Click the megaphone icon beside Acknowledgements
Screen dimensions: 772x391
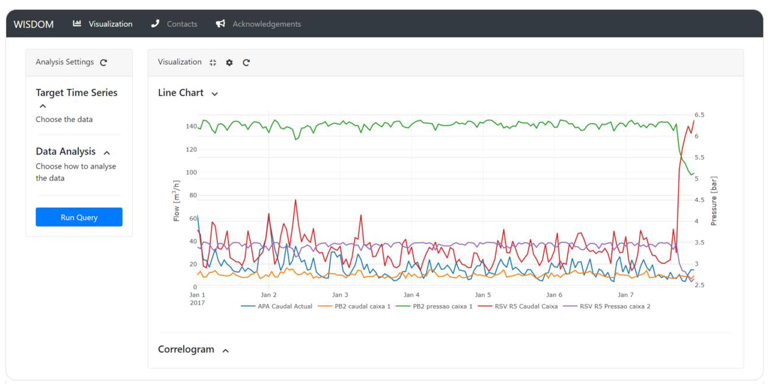(221, 24)
